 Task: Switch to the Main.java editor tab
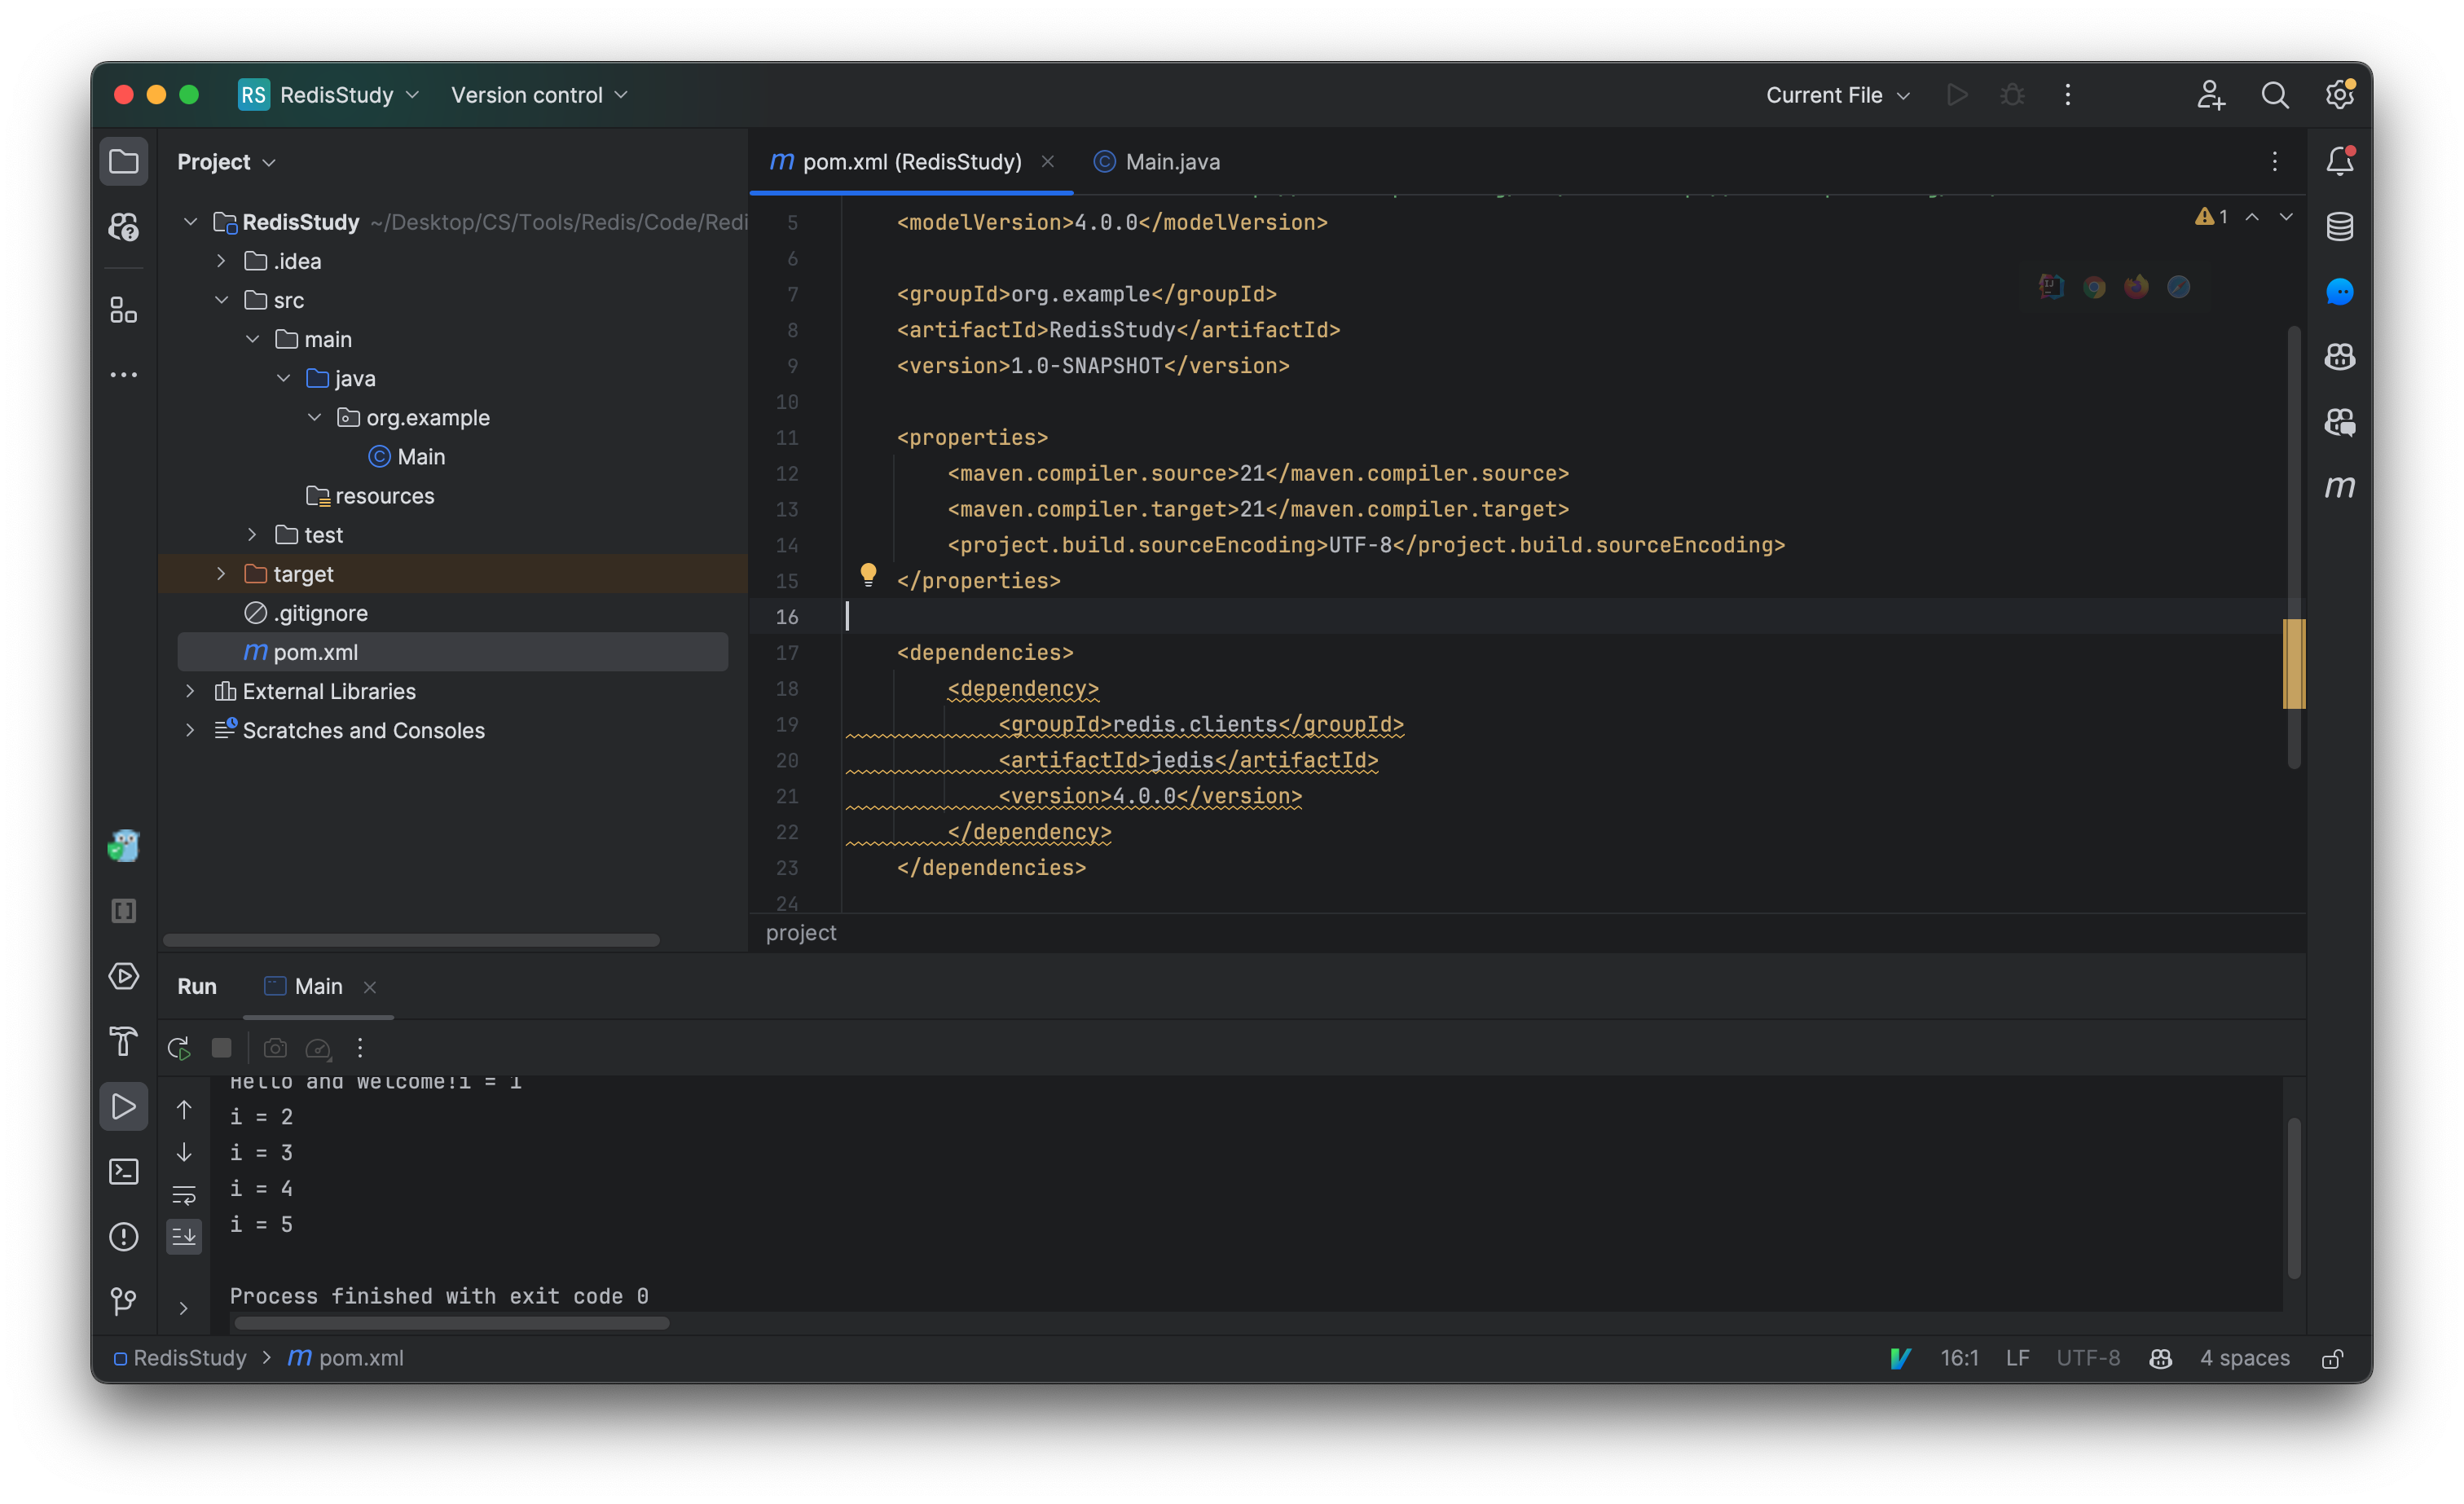[1157, 162]
